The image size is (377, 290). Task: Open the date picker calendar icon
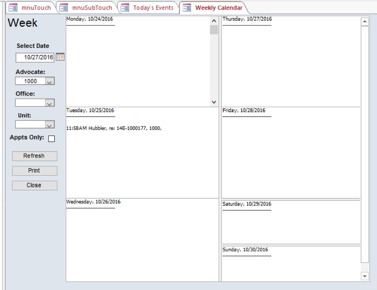coord(60,57)
